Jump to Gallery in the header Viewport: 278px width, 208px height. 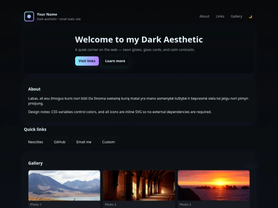click(236, 16)
